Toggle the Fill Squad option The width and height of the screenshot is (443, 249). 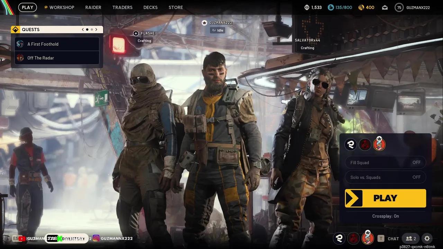[386, 163]
